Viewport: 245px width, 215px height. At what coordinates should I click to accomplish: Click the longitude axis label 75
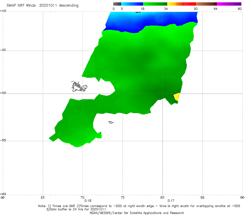(x=122, y=197)
